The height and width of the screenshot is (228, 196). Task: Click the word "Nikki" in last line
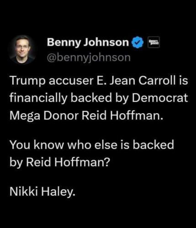(24, 191)
